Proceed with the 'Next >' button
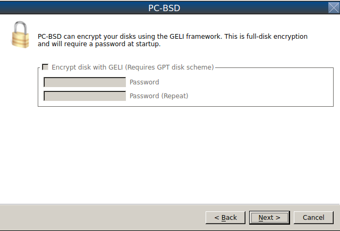 tap(269, 218)
